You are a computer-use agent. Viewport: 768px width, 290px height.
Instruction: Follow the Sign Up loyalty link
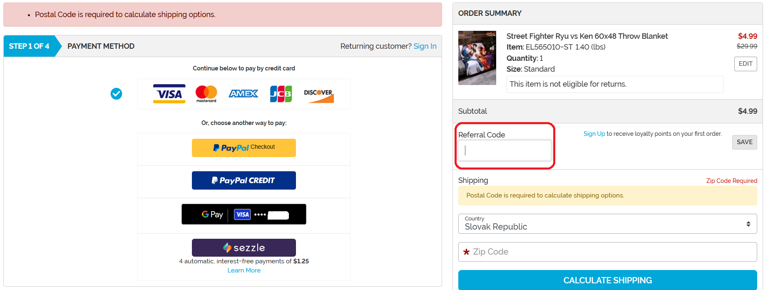594,134
